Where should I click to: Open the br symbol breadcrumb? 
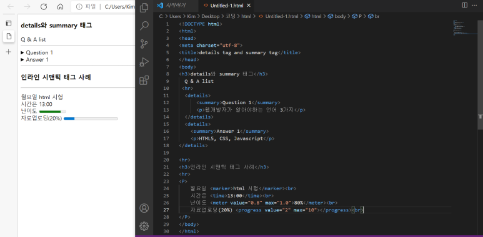click(374, 17)
